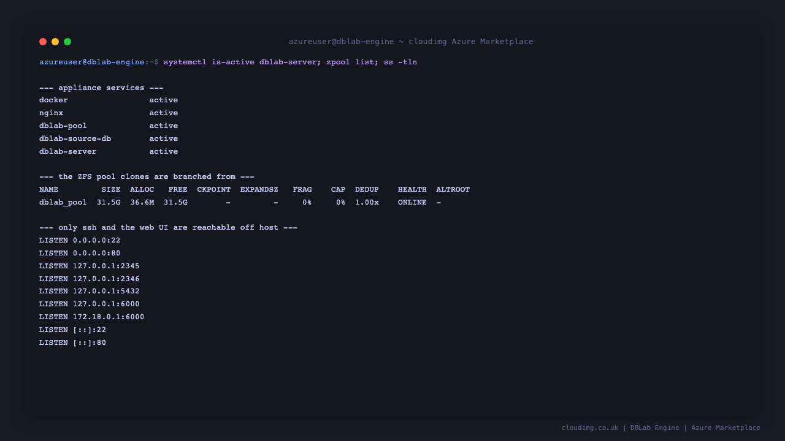Image resolution: width=785 pixels, height=441 pixels.
Task: Click the line LISTEN 127.0.0.1:6000
Action: (90, 304)
